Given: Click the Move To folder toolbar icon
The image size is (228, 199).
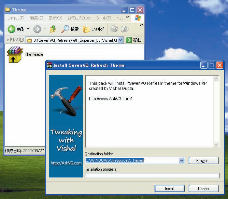Looking at the screenshot, I should 114,29.
